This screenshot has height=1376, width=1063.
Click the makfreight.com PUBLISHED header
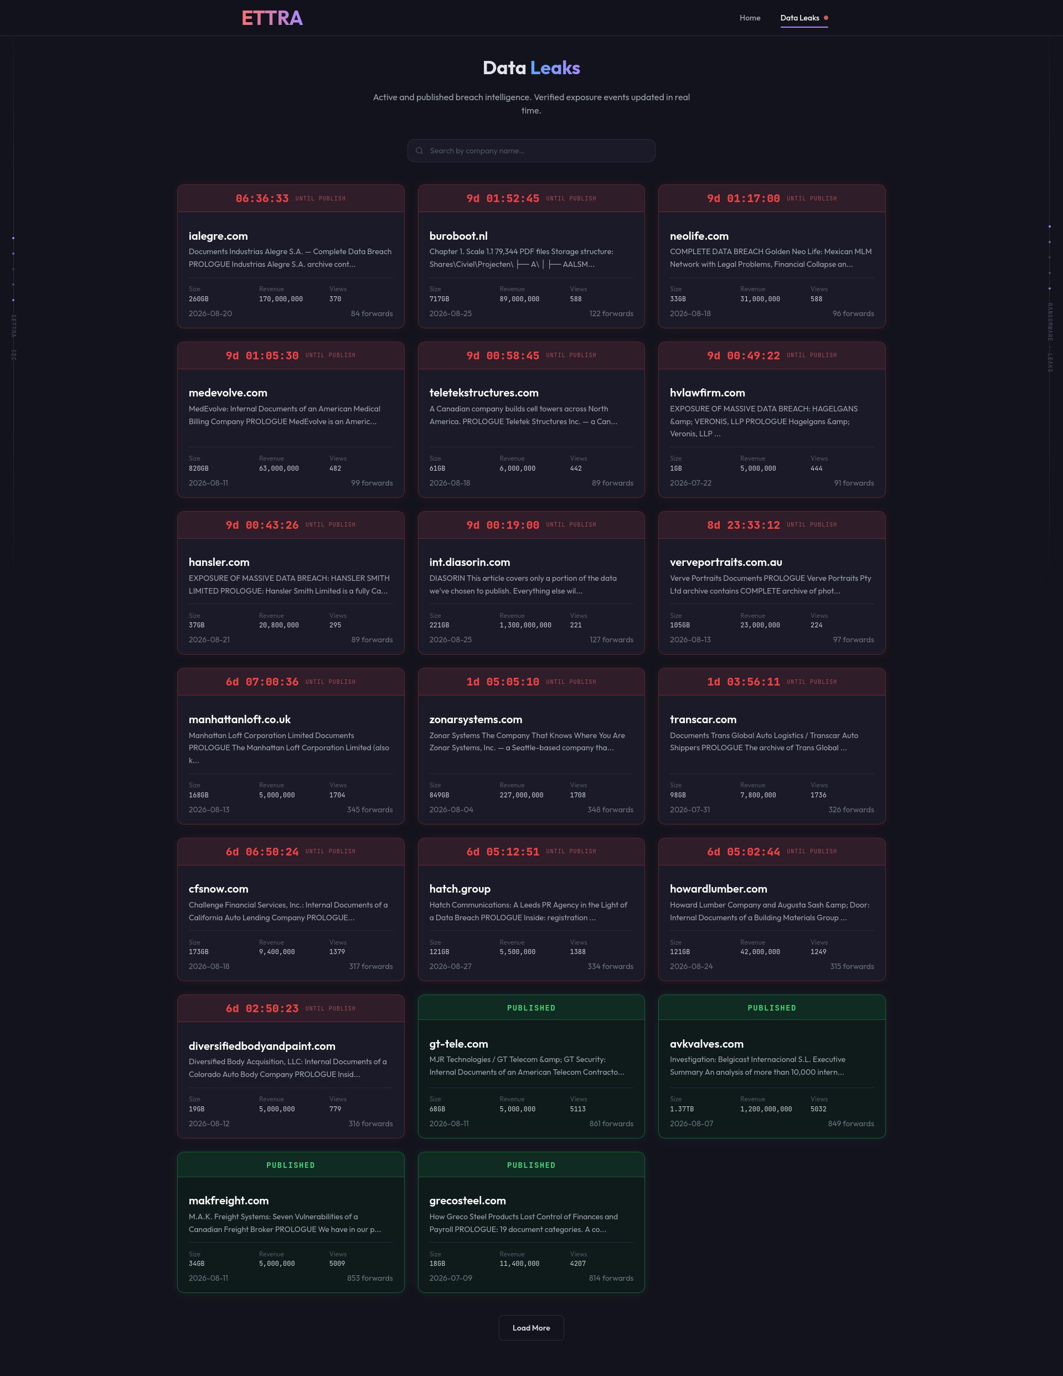[291, 1165]
